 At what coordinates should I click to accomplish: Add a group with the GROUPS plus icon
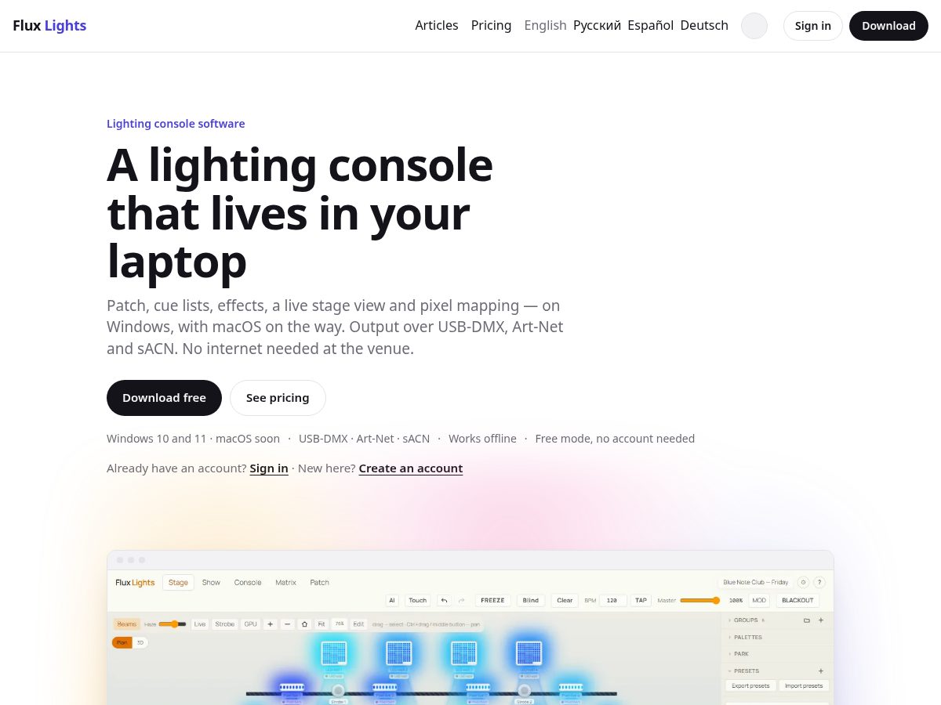pyautogui.click(x=821, y=620)
